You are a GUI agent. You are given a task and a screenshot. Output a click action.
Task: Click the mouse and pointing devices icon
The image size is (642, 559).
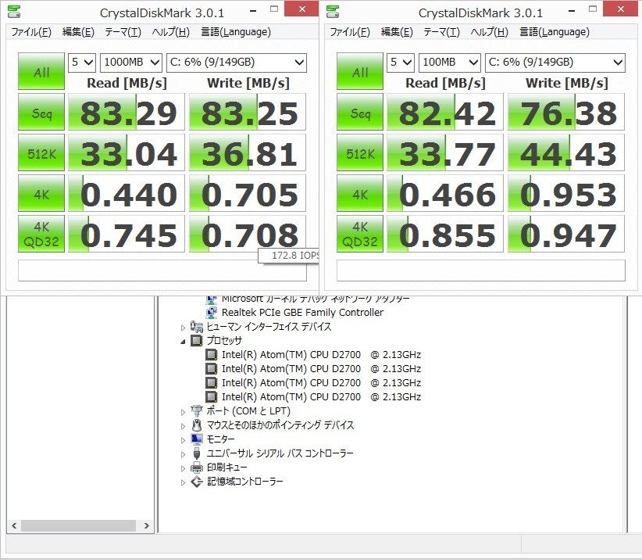coord(197,425)
